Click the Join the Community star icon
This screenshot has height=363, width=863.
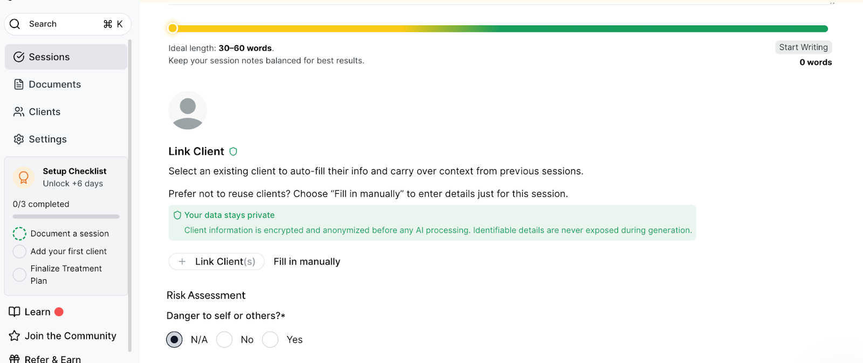(14, 335)
